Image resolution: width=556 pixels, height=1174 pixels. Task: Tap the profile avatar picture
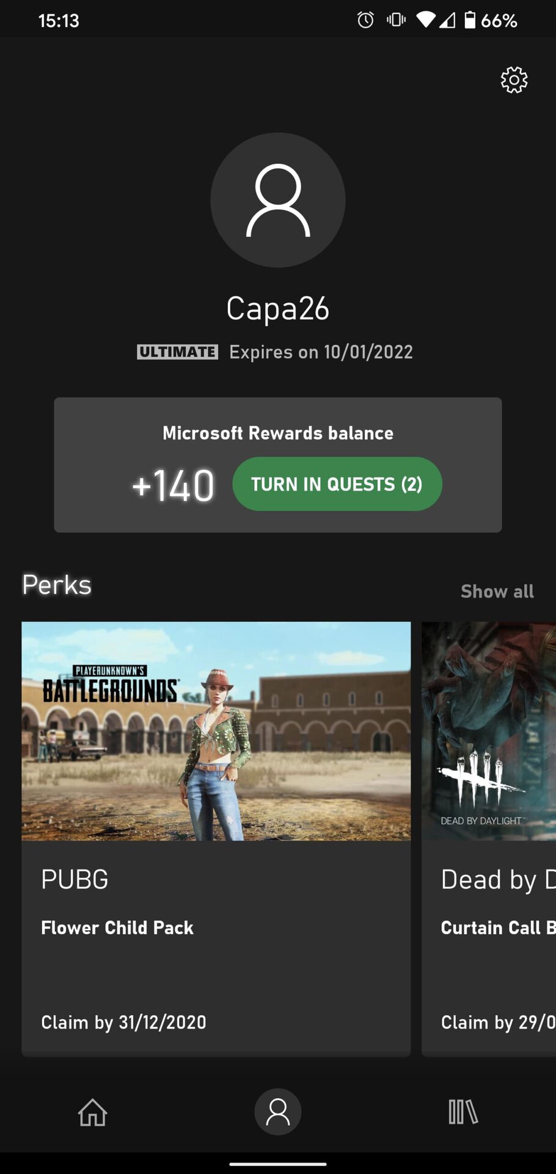(x=278, y=200)
